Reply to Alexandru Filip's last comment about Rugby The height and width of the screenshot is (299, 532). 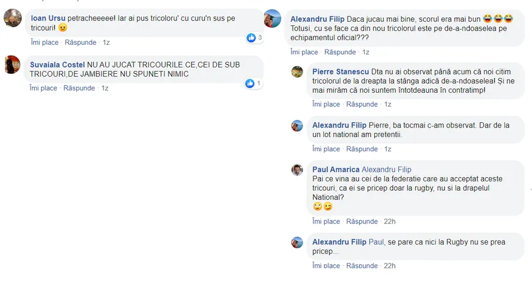[x=362, y=266]
